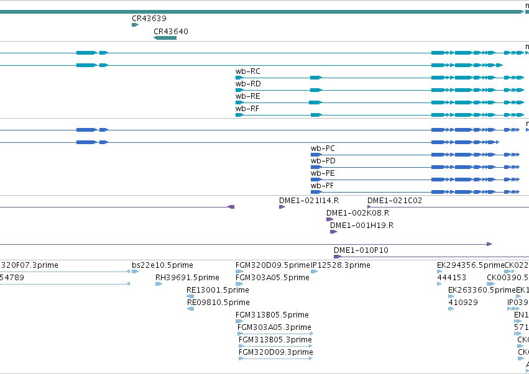This screenshot has width=529, height=374.
Task: Open the wb-RD transcript label
Action: click(x=248, y=84)
